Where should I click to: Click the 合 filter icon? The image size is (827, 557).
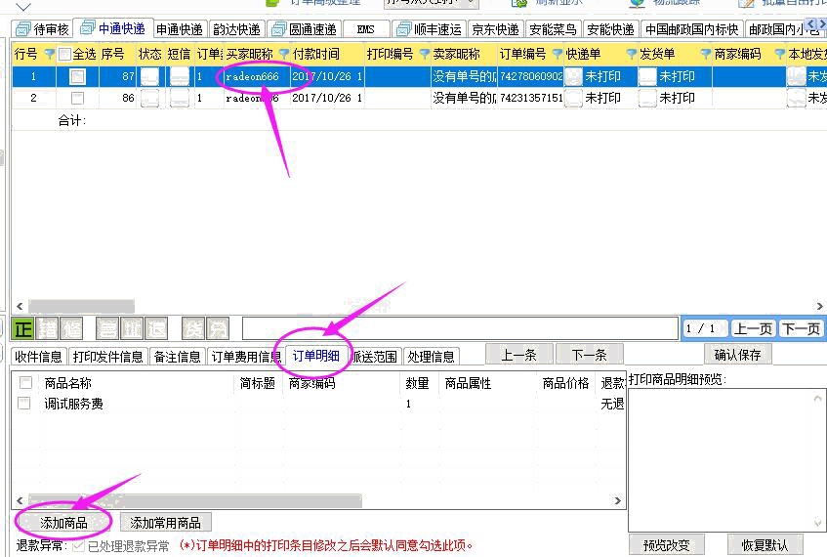[107, 329]
